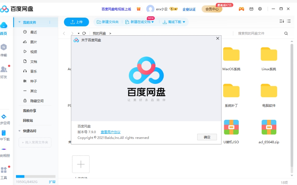Open the 电脑软件 folder

click(x=269, y=91)
